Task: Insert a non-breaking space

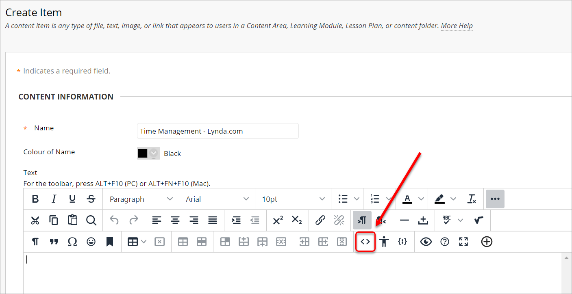Action: coord(423,220)
